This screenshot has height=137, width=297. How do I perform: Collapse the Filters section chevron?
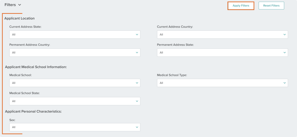(20, 5)
